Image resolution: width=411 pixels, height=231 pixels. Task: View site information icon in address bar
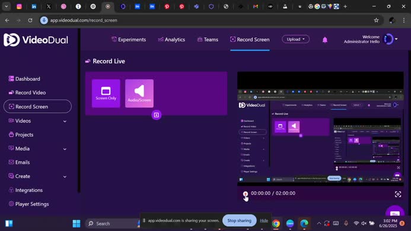pyautogui.click(x=44, y=20)
